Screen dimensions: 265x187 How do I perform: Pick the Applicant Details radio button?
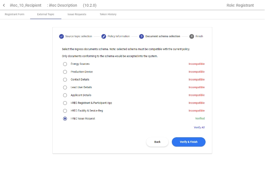pos(65,95)
